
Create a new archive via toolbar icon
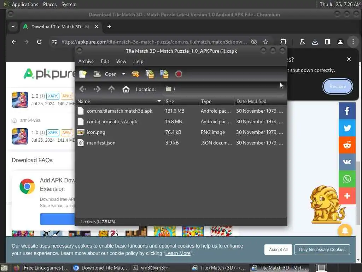83,74
